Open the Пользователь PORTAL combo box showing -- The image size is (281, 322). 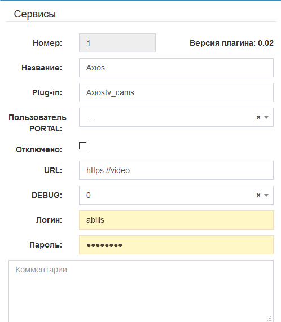click(x=176, y=117)
